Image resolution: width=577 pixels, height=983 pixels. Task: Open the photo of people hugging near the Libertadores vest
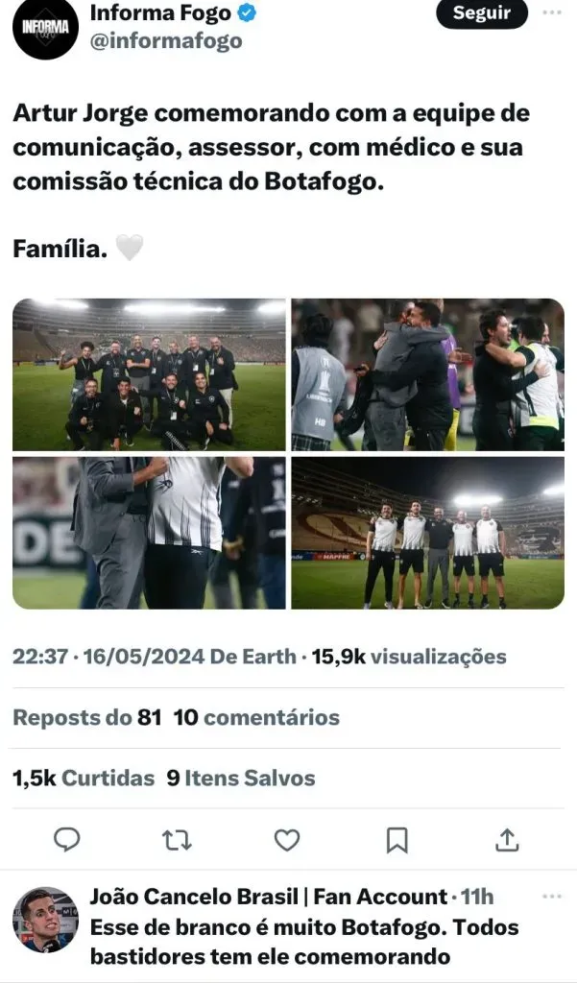[x=428, y=375]
